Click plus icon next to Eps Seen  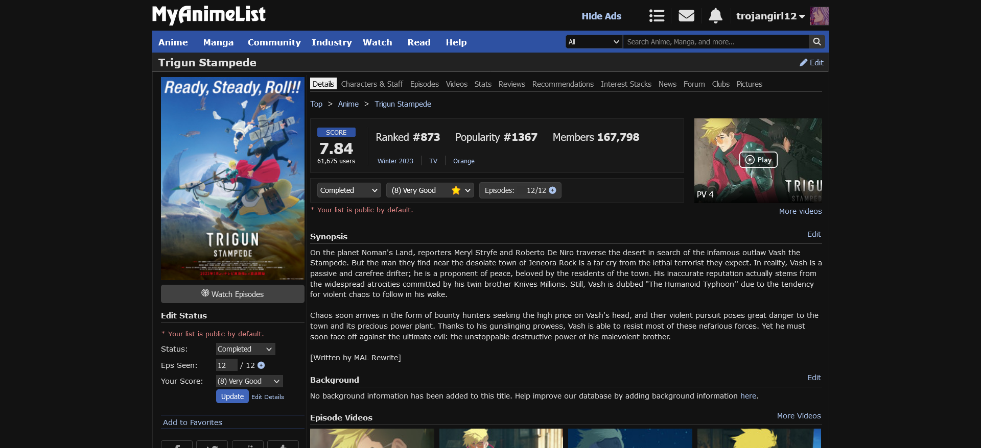click(261, 365)
